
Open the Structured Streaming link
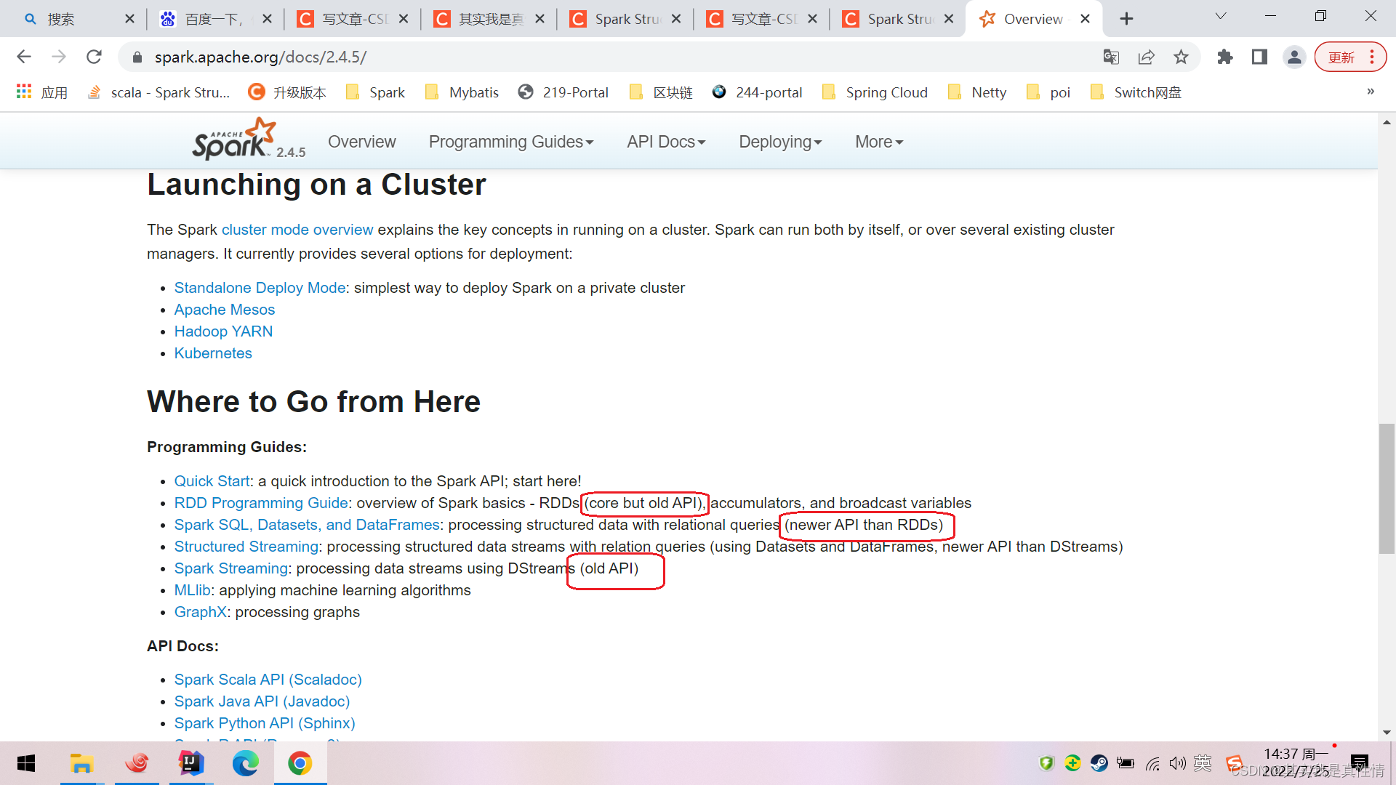[246, 547]
